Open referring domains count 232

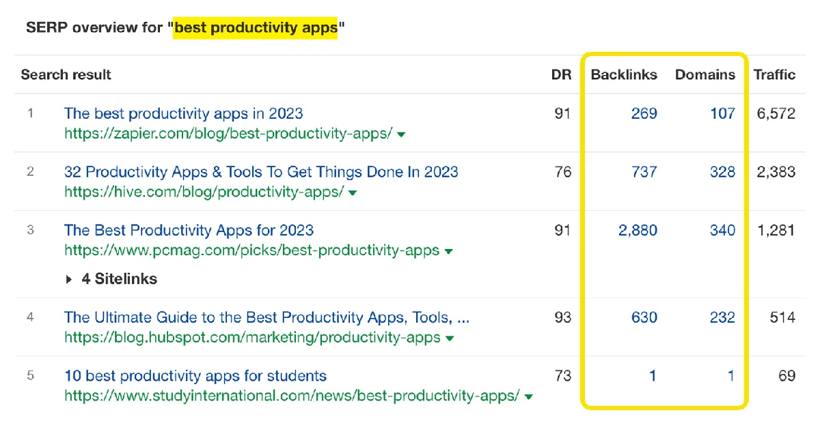[722, 317]
